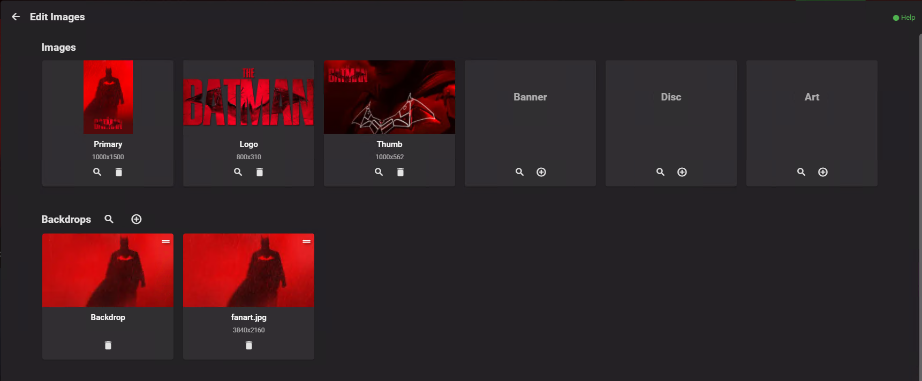This screenshot has width=922, height=381.
Task: Open the Primary poster thumbnail
Action: tap(108, 97)
